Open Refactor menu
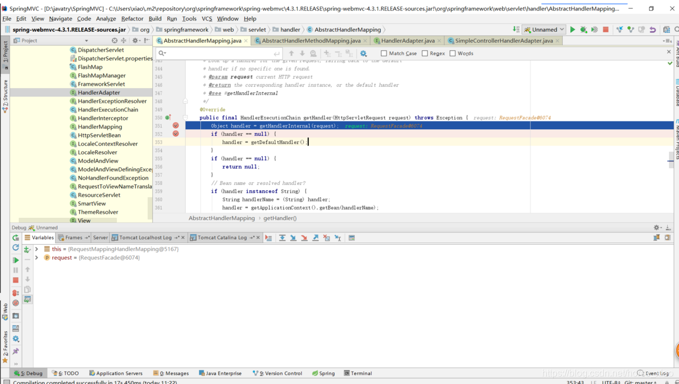 pos(132,19)
